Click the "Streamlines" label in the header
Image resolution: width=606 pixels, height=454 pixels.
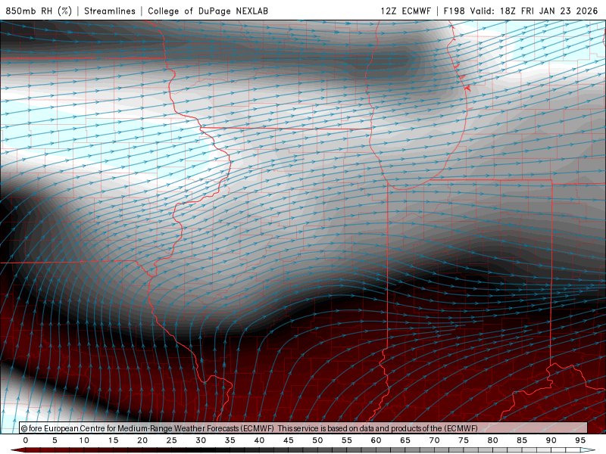pos(110,11)
